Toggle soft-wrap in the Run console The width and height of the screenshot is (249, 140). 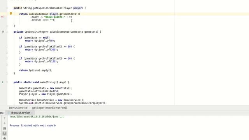[5, 128]
